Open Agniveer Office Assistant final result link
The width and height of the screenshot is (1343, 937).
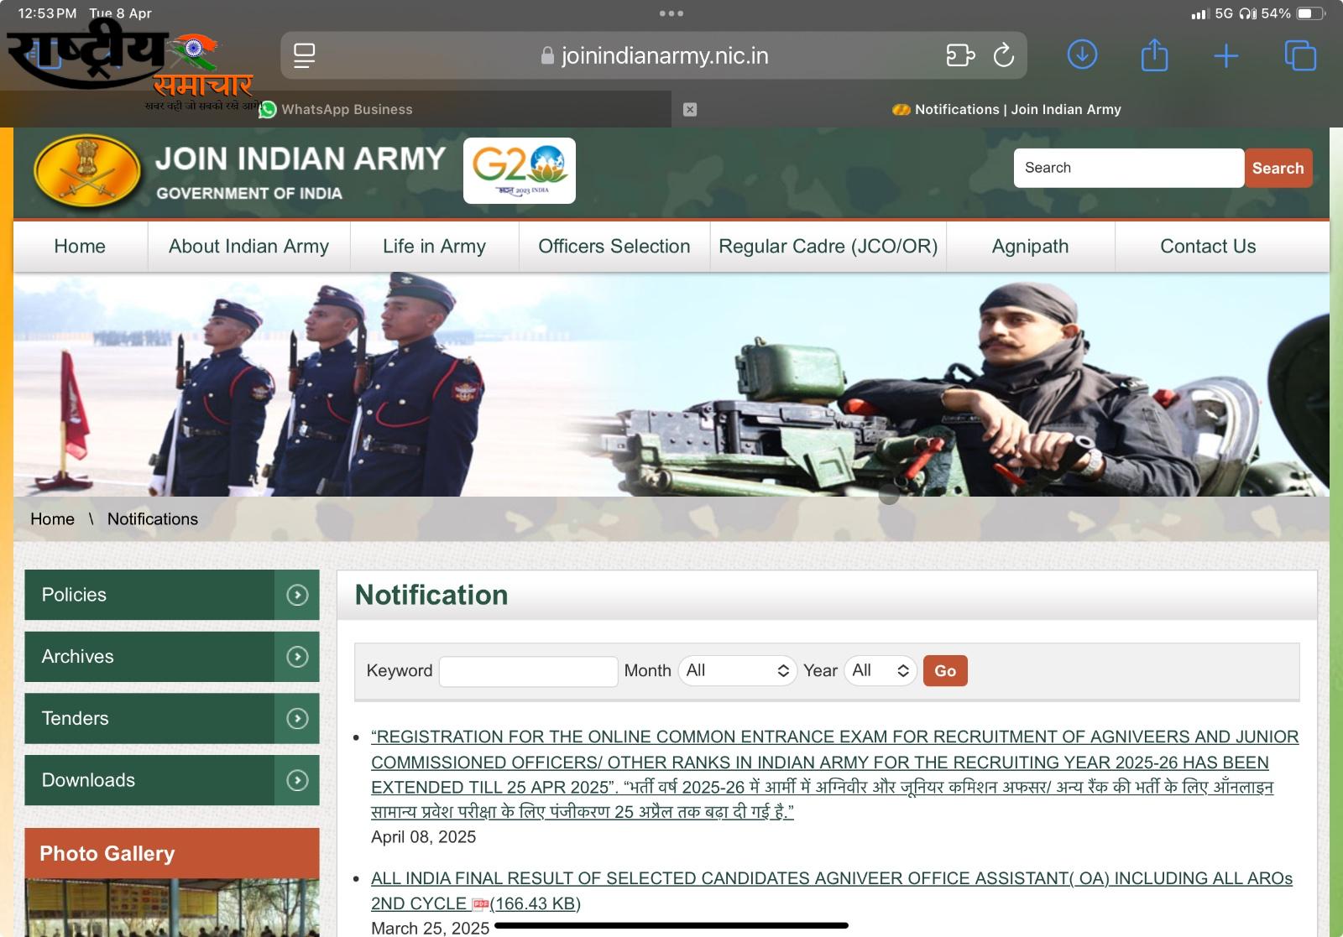pos(831,879)
